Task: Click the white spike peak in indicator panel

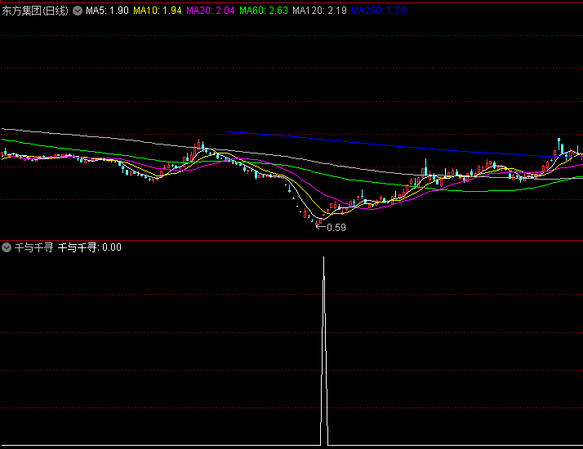Action: click(x=324, y=258)
